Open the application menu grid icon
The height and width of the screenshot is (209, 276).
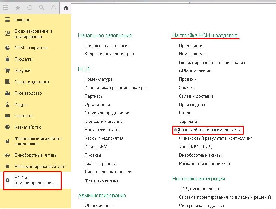pyautogui.click(x=5, y=7)
